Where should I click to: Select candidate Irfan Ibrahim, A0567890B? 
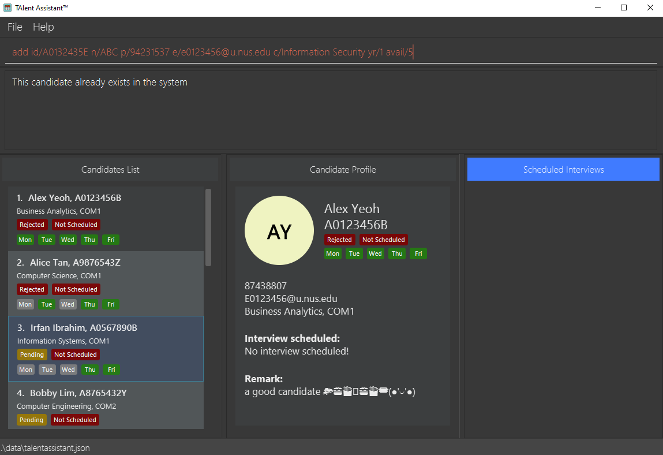point(106,349)
